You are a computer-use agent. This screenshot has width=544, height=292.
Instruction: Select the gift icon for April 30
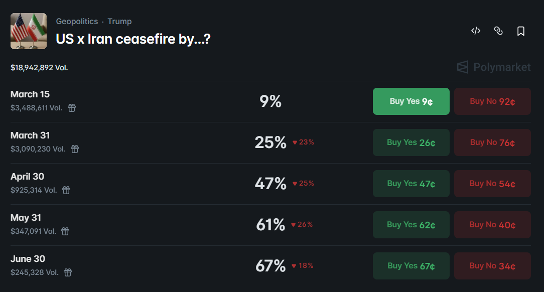pyautogui.click(x=66, y=190)
